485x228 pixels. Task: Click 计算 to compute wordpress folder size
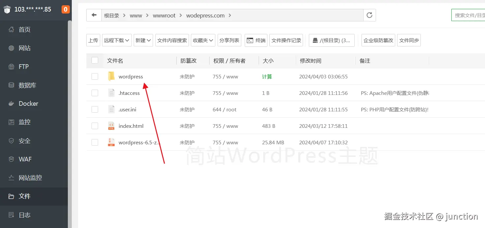tap(267, 76)
